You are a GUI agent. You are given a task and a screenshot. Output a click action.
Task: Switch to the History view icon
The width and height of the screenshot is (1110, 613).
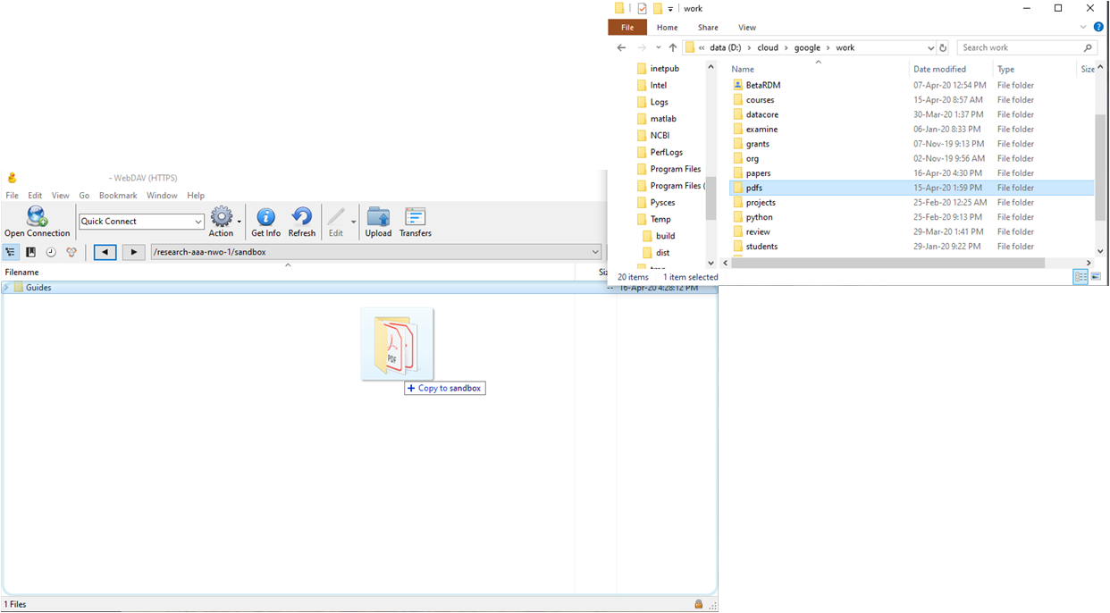point(51,252)
